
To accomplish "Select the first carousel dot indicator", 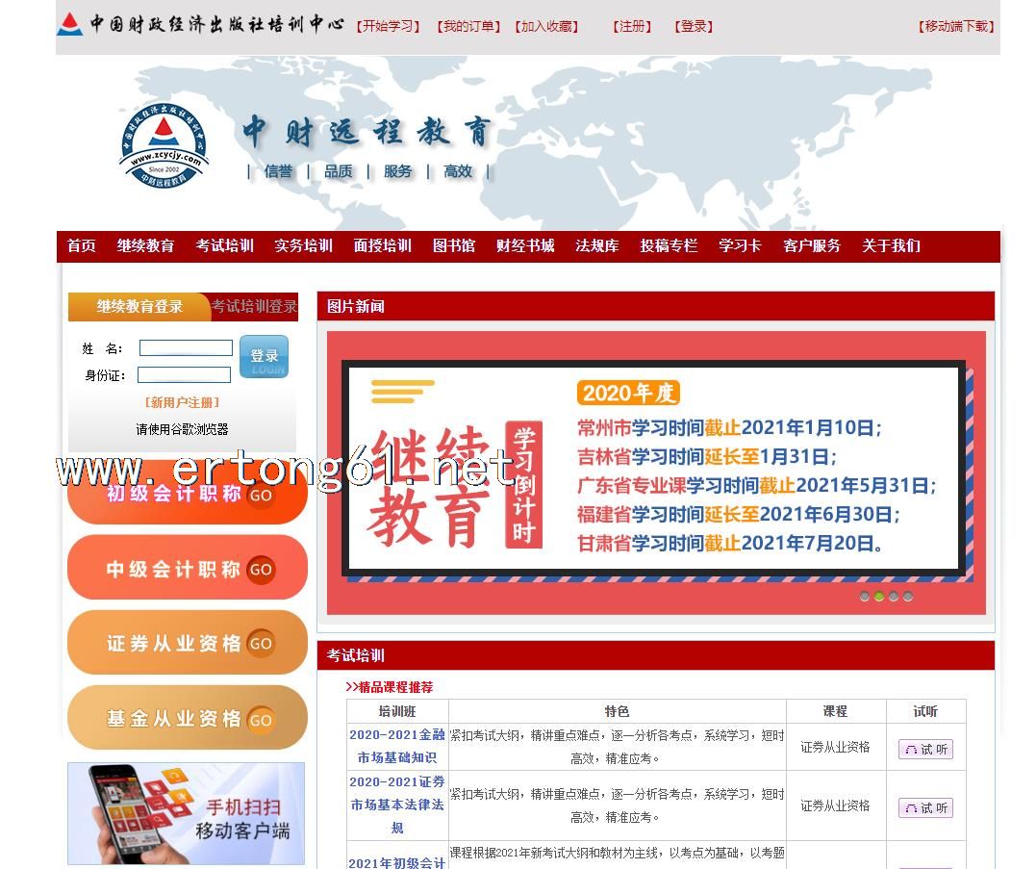I will coord(864,597).
